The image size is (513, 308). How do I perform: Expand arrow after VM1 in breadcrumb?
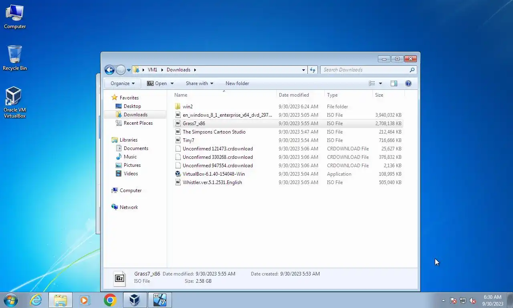[162, 70]
